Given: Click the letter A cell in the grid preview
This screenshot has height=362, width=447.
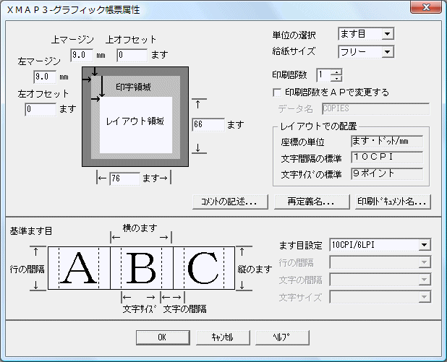Looking at the screenshot, I should 79,268.
